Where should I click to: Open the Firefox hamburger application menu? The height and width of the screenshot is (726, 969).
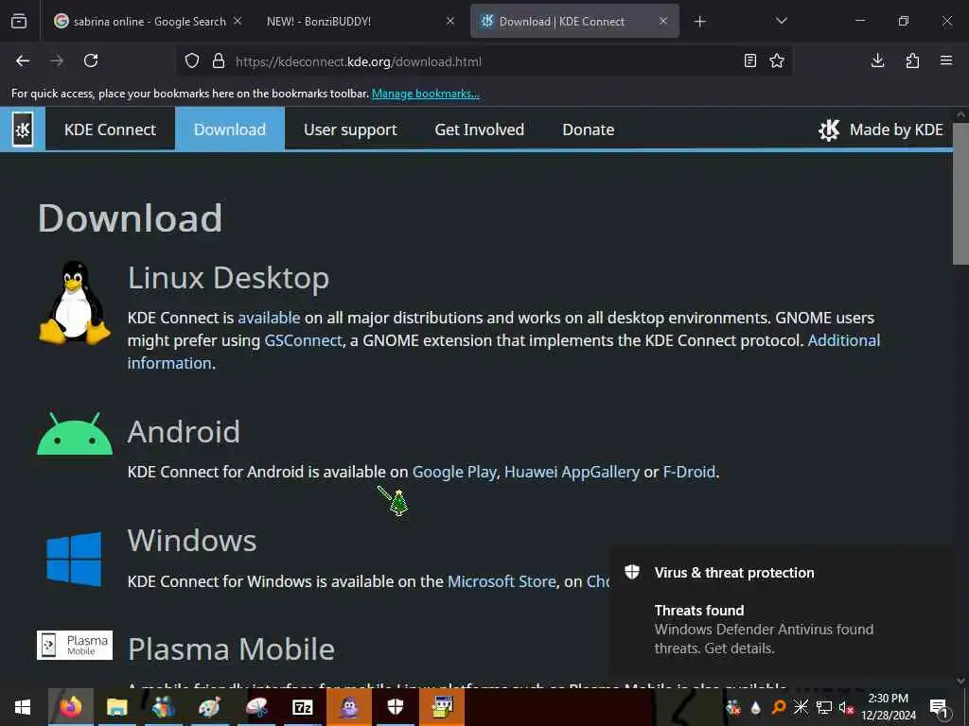click(946, 60)
